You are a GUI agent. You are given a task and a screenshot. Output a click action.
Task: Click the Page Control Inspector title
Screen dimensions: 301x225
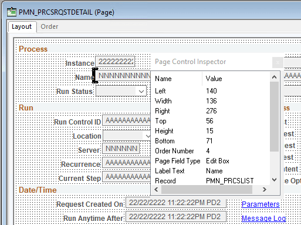click(190, 62)
